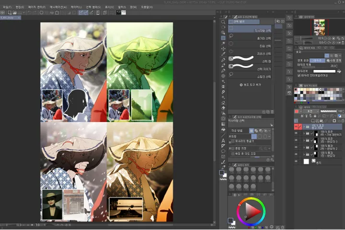Toggle 확정 후 각도 조정 checkbox
The image size is (345, 230).
click(233, 154)
